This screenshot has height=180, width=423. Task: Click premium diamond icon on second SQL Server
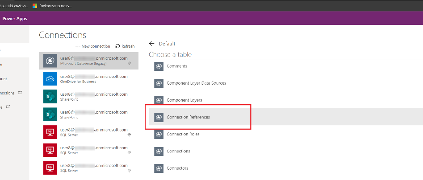[x=129, y=152]
